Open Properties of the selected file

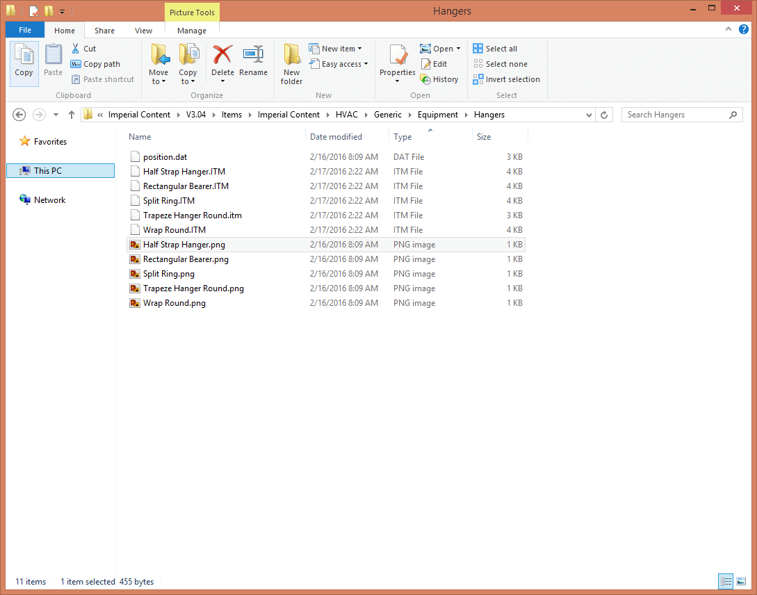(398, 56)
